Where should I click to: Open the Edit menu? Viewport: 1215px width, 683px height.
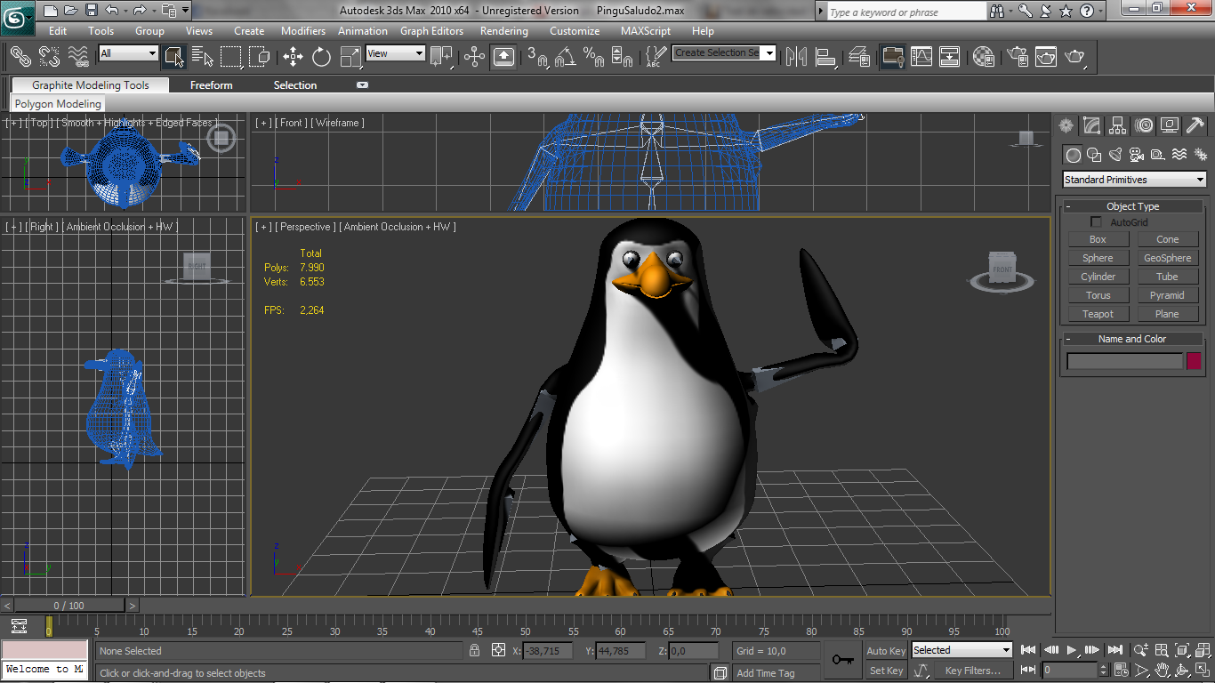pos(58,31)
